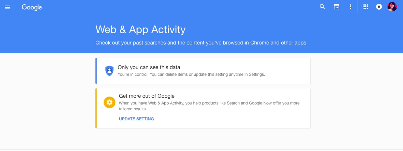Click UPDATE SETTING link
403x151 pixels.
(136, 119)
